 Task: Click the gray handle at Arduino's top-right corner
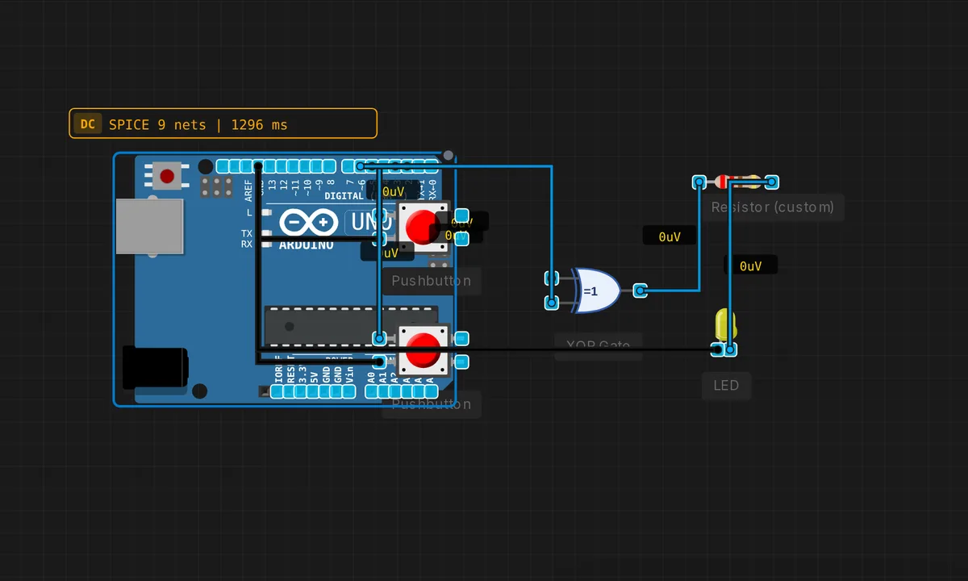pos(449,155)
